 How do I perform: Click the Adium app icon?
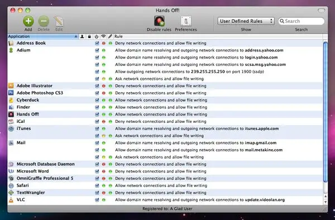pyautogui.click(x=11, y=50)
